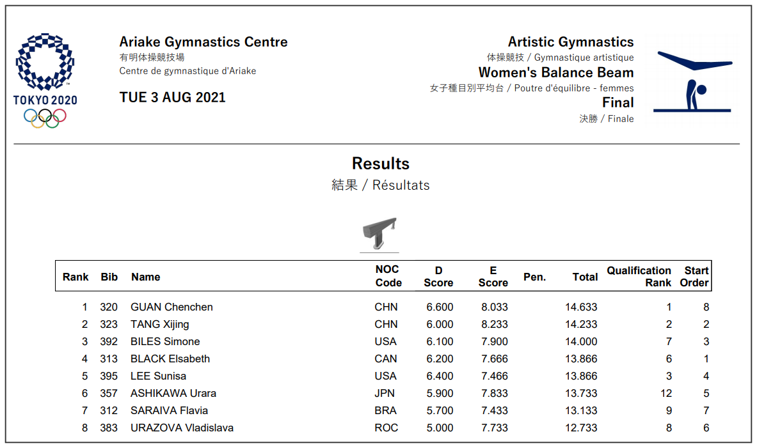The image size is (757, 448).
Task: Click the Start Order column header
Action: (x=694, y=277)
